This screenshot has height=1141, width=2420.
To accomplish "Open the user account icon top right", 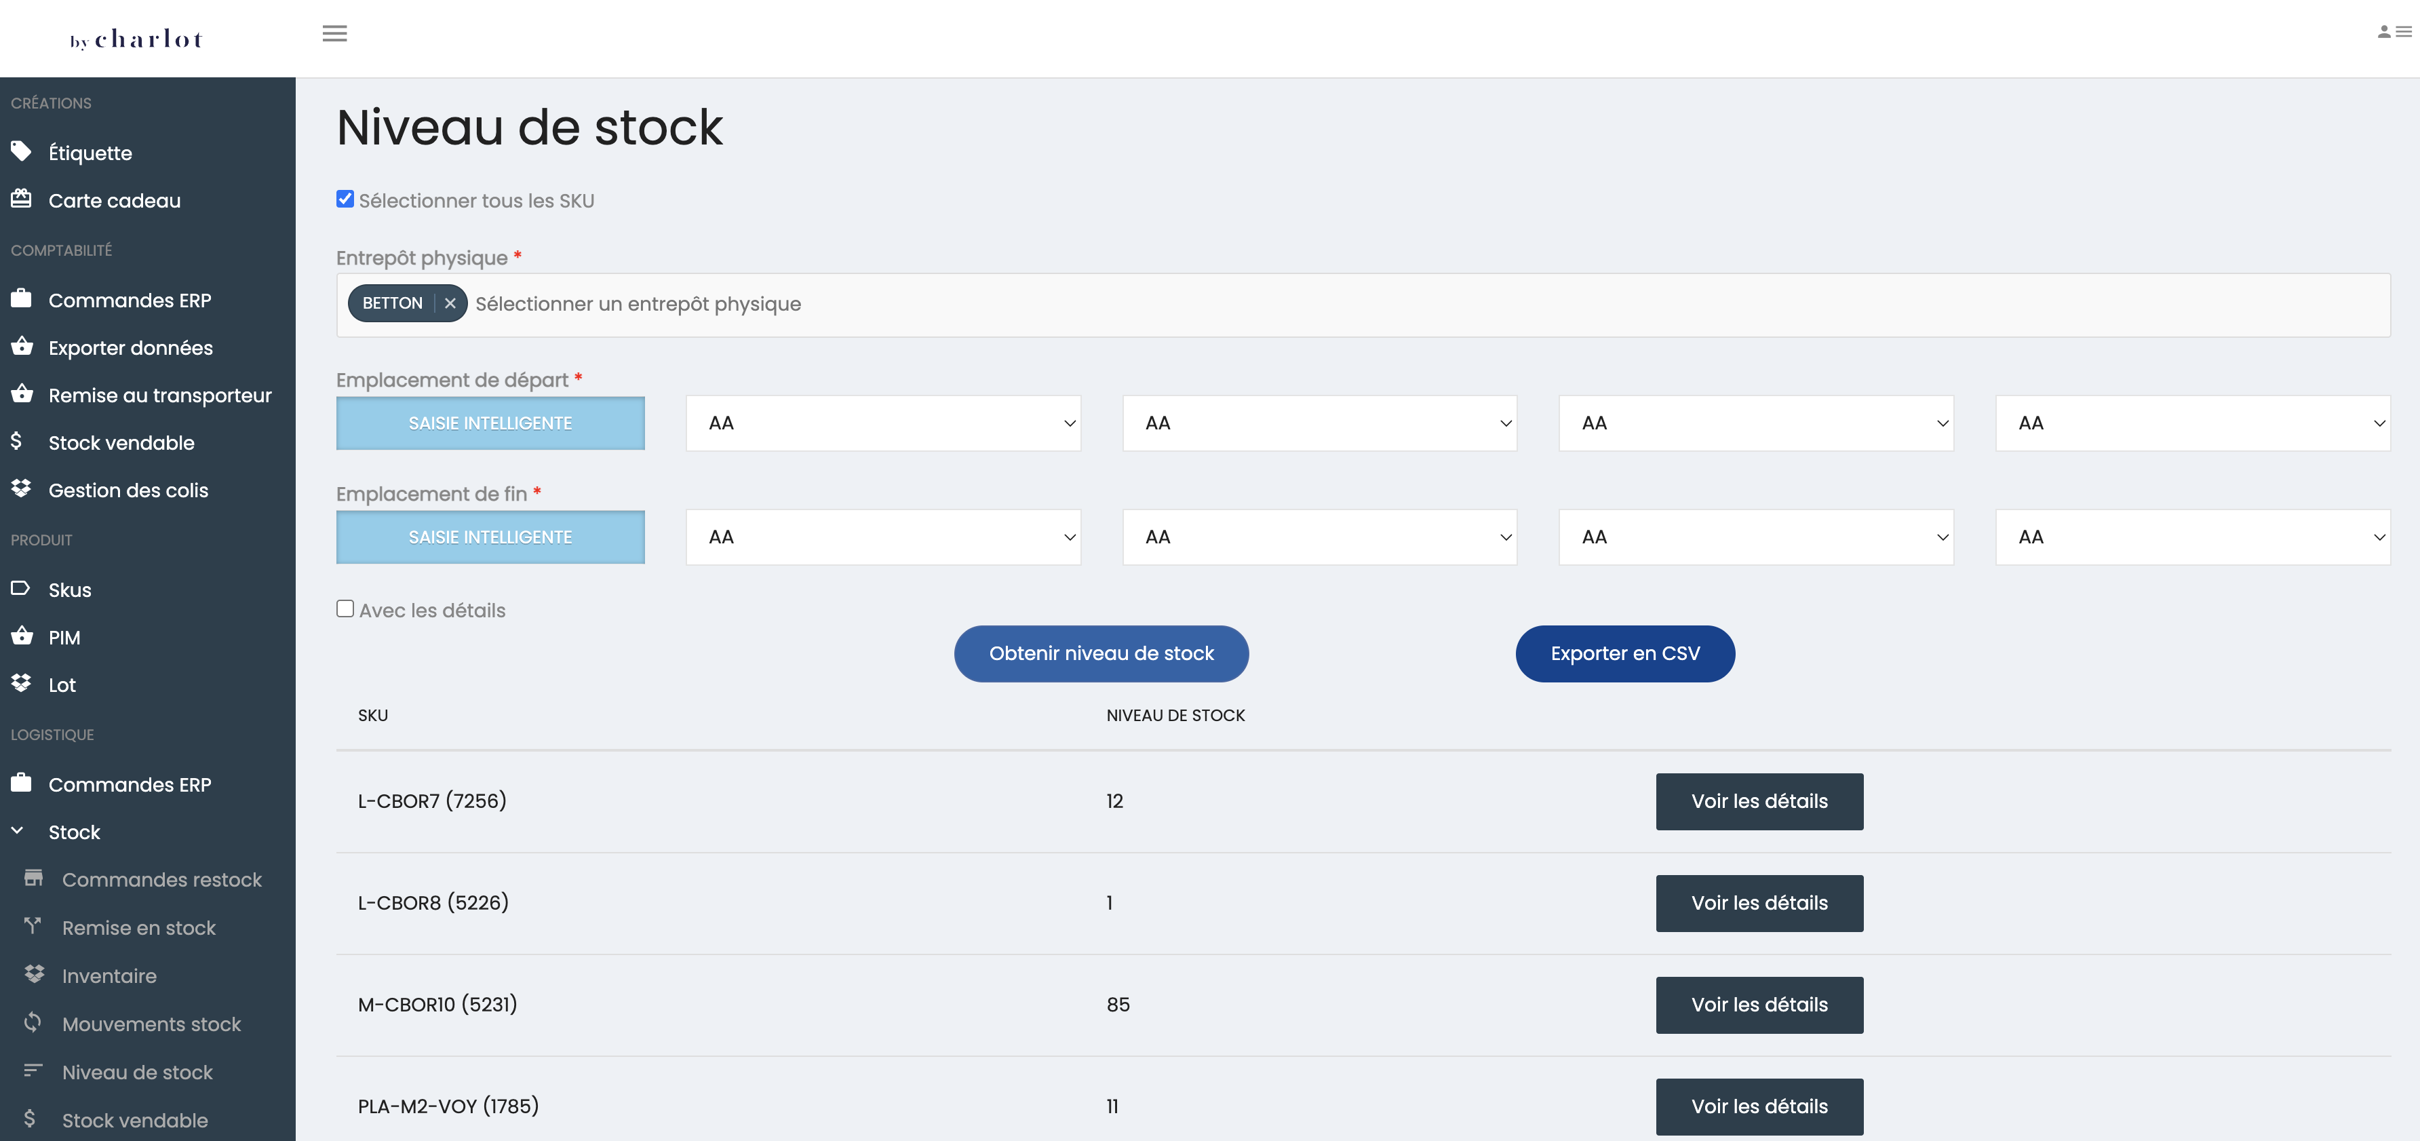I will (x=2384, y=32).
